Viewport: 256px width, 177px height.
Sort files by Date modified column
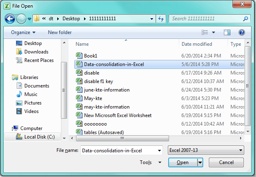point(197,44)
